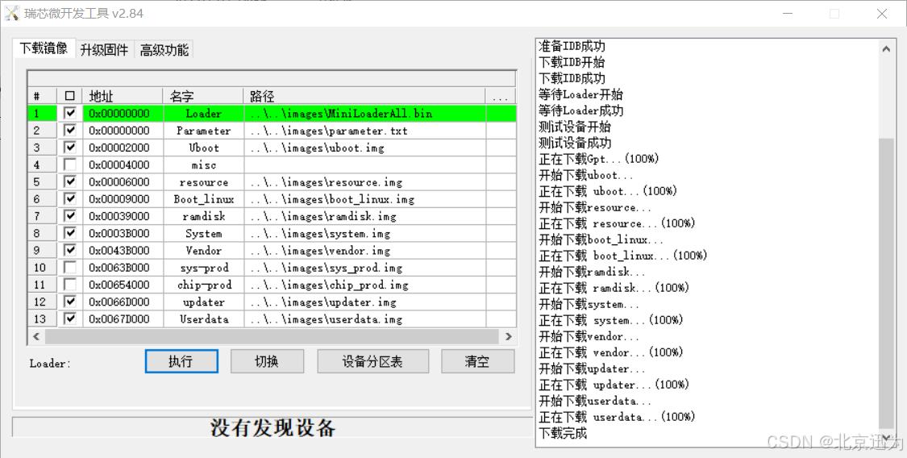Click log line 正在下载Gpt...(100%)
The height and width of the screenshot is (458, 907).
coord(599,159)
